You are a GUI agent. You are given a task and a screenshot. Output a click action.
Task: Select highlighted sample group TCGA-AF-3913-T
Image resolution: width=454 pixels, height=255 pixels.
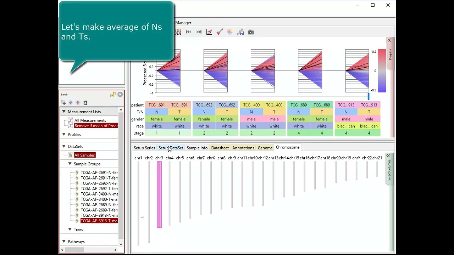99,221
